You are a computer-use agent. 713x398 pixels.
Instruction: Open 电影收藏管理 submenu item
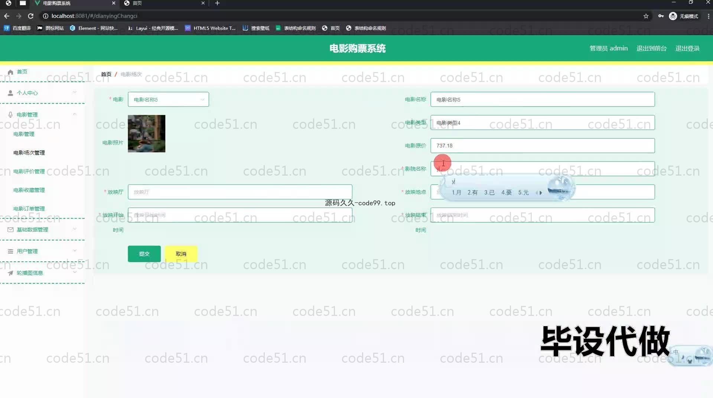29,190
